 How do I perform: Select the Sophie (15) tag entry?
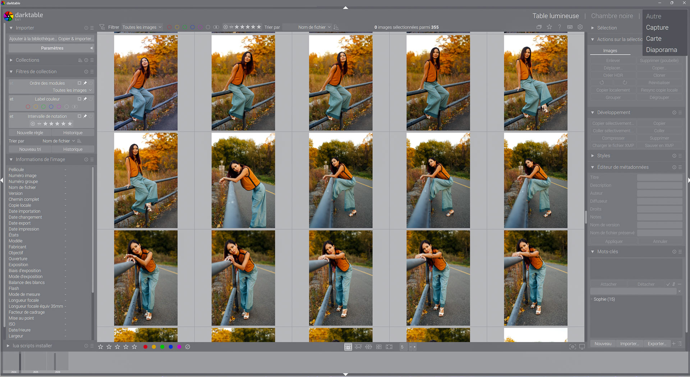coord(604,299)
